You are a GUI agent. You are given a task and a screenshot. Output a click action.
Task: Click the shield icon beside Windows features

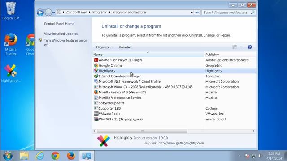40,40
